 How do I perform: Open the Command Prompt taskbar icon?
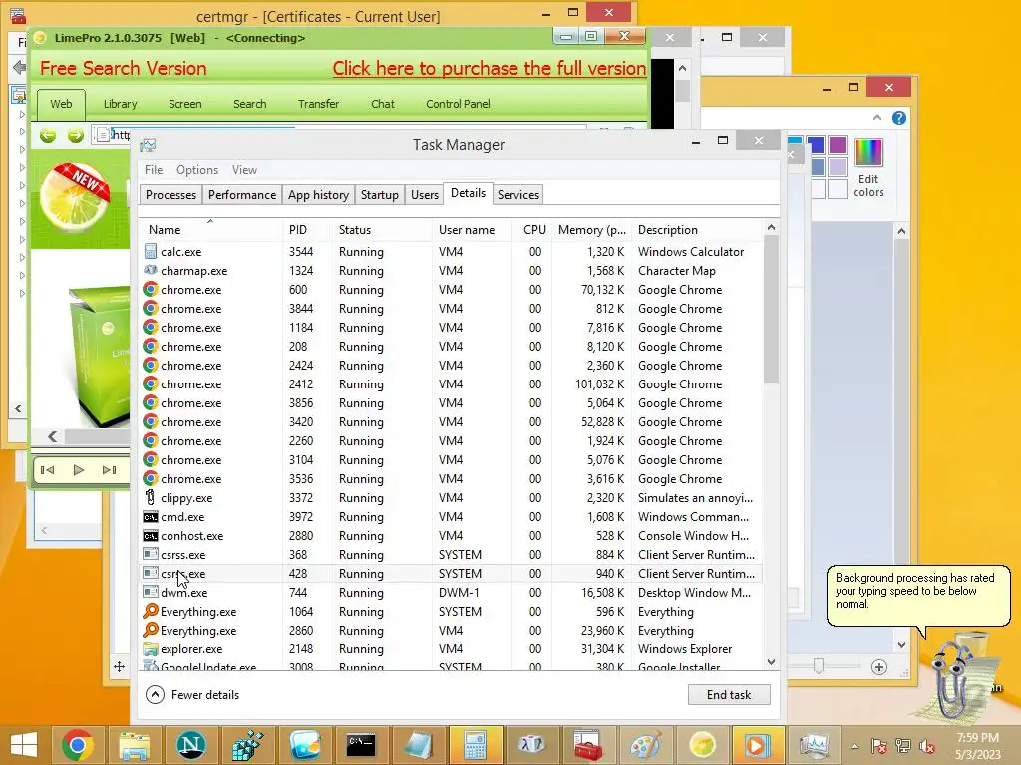tap(361, 745)
